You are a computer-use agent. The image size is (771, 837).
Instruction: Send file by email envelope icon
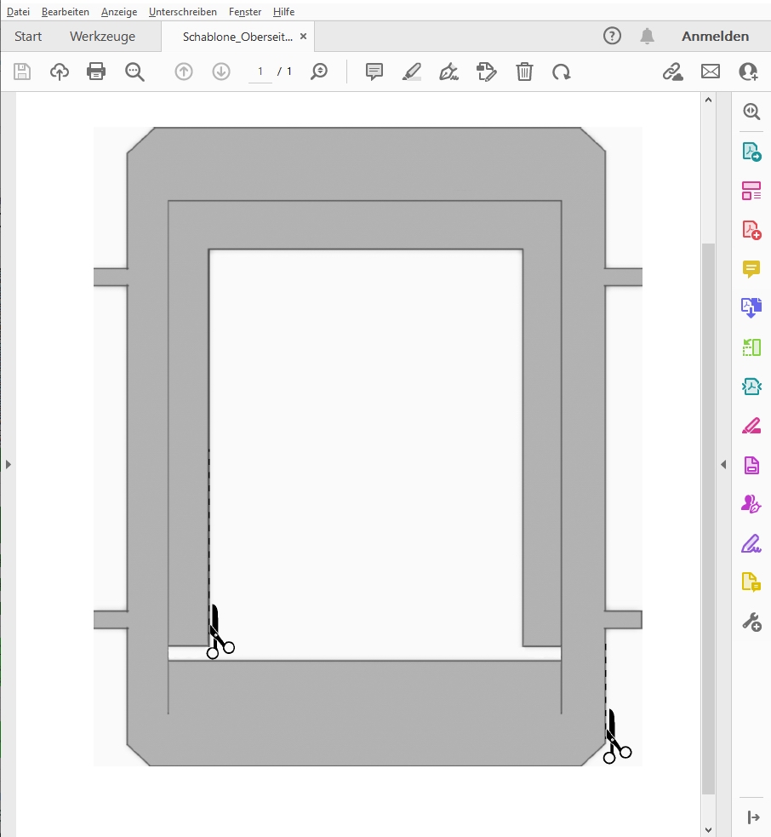(711, 72)
